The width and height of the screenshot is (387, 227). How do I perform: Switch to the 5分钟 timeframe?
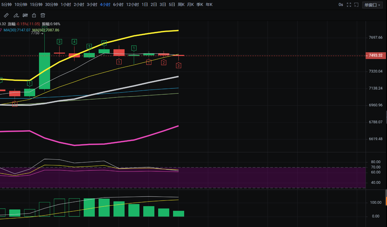6,5
